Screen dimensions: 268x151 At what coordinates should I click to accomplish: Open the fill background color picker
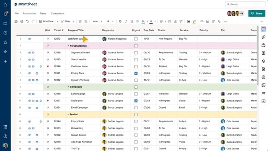pyautogui.click(x=143, y=21)
